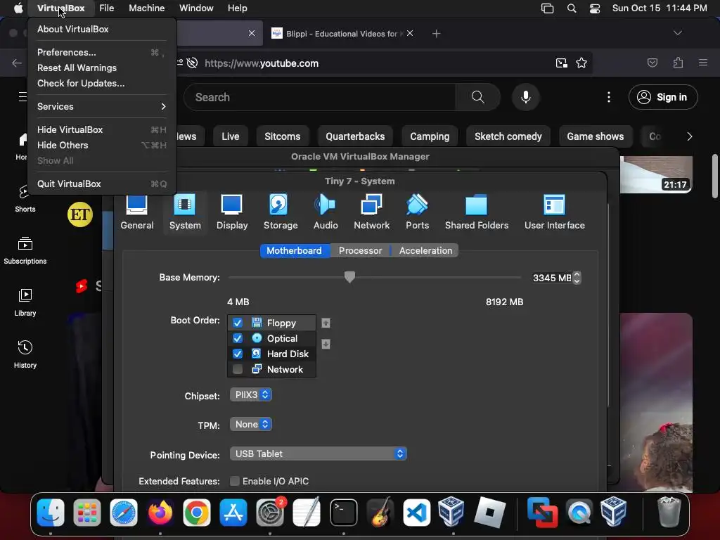The width and height of the screenshot is (720, 540).
Task: Open the TPM None dropdown
Action: (251, 424)
